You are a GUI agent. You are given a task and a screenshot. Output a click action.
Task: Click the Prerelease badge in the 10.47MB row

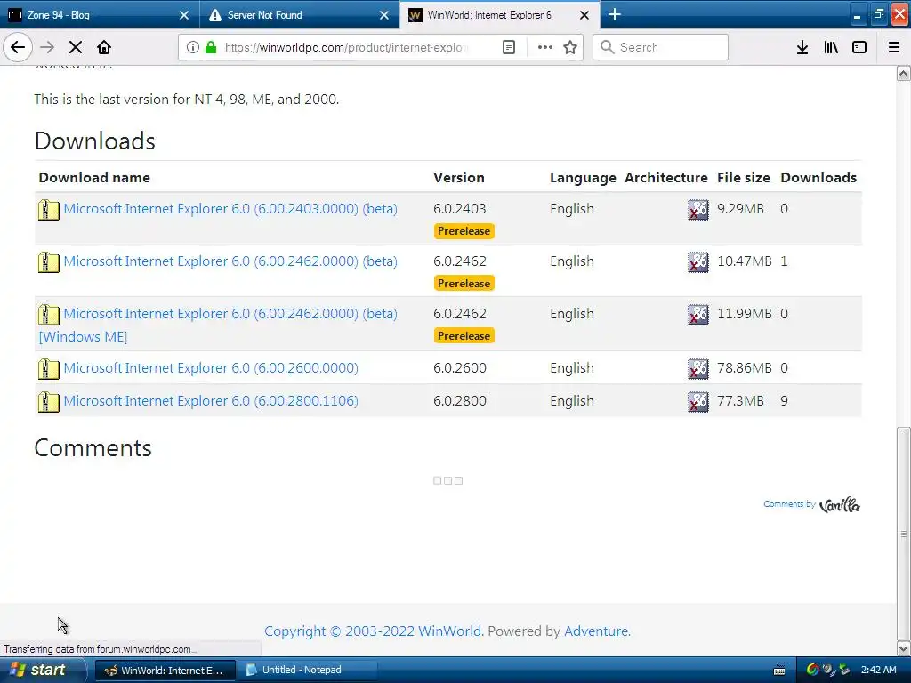pyautogui.click(x=464, y=284)
